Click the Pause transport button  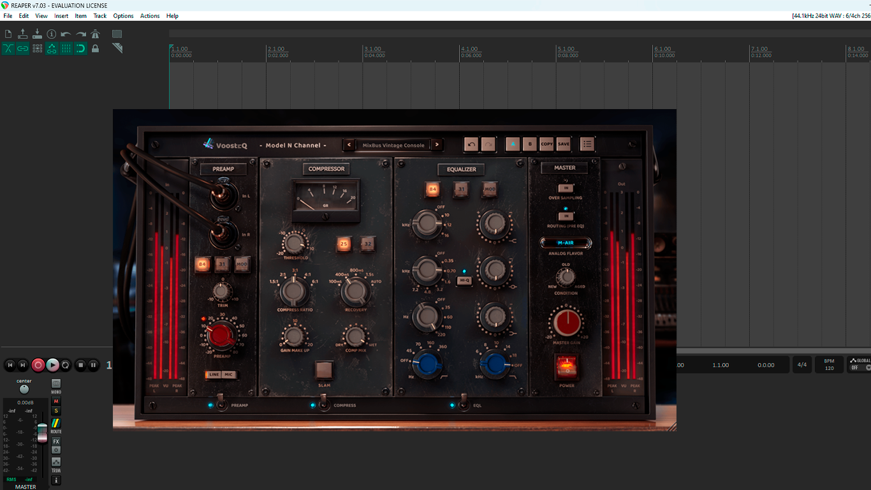point(94,365)
